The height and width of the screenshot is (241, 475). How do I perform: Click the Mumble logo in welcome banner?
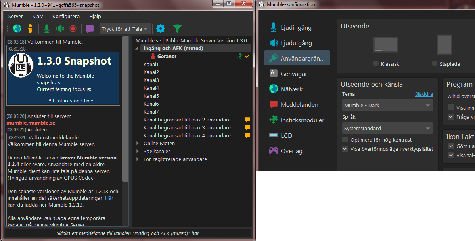[x=21, y=65]
